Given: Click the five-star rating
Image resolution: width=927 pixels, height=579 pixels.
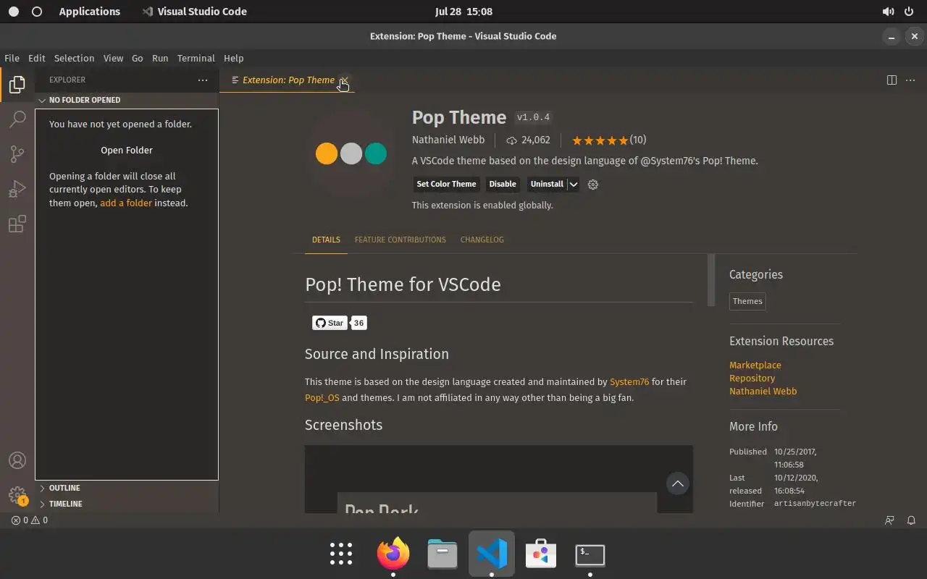Looking at the screenshot, I should [600, 140].
